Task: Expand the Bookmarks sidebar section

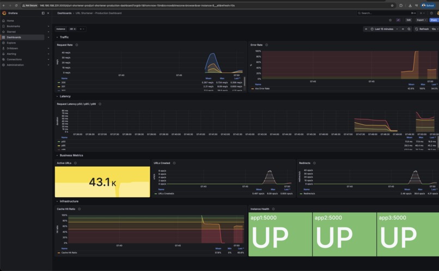Action: (x=48, y=26)
